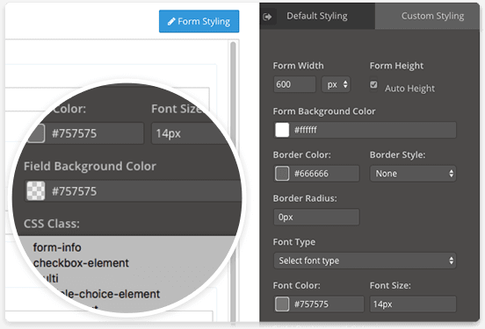Click the pencil icon on Form Styling
The image size is (485, 329).
(x=171, y=22)
